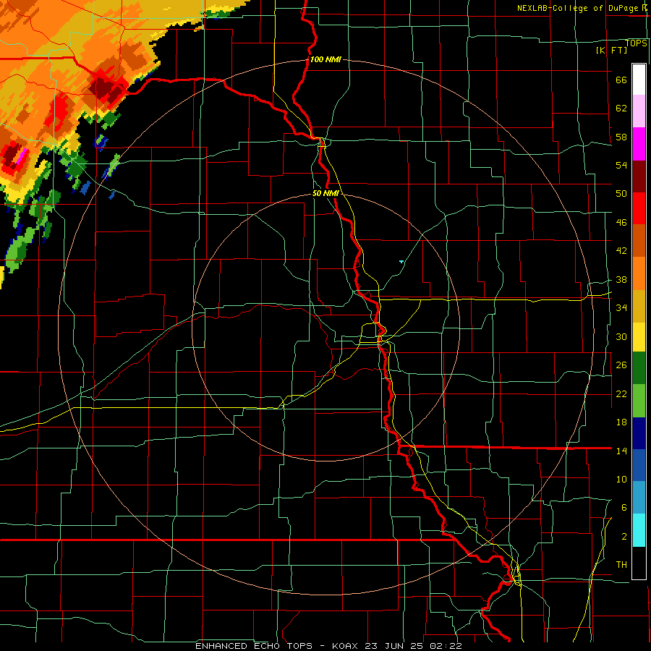Click the magenta storm-top core in the west
The width and height of the screenshot is (651, 651).
(x=21, y=156)
